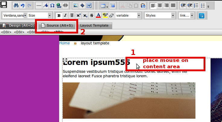This screenshot has width=222, height=122.
Task: Open the Layout Template tab
Action: coord(94,25)
